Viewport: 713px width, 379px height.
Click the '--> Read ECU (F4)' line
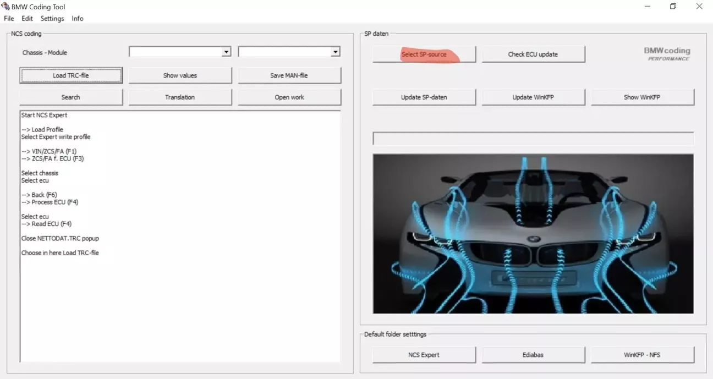click(46, 224)
